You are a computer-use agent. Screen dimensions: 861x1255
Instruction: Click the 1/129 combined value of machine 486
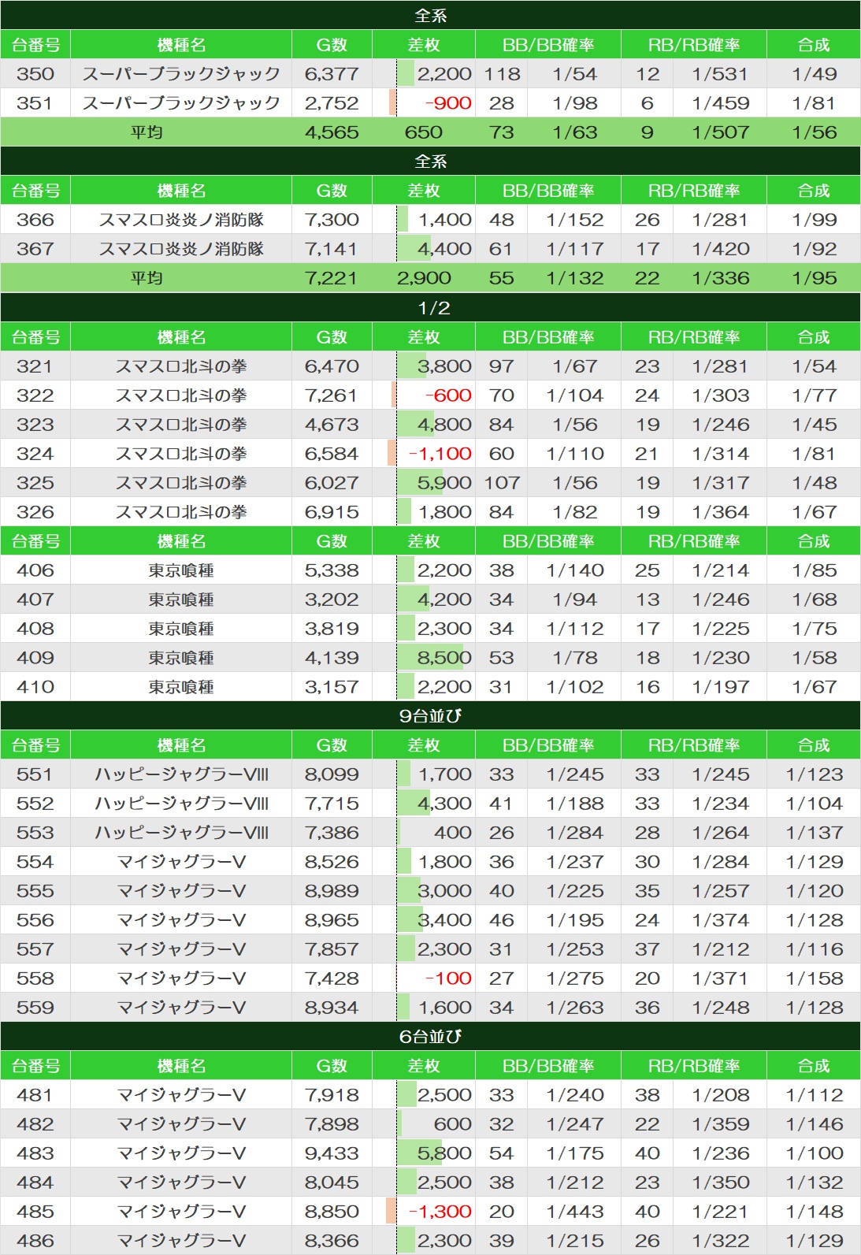(814, 1241)
